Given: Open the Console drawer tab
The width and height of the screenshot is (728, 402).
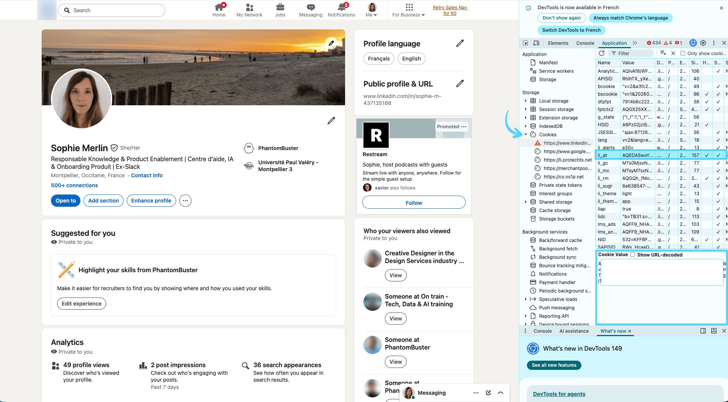Looking at the screenshot, I should point(543,331).
